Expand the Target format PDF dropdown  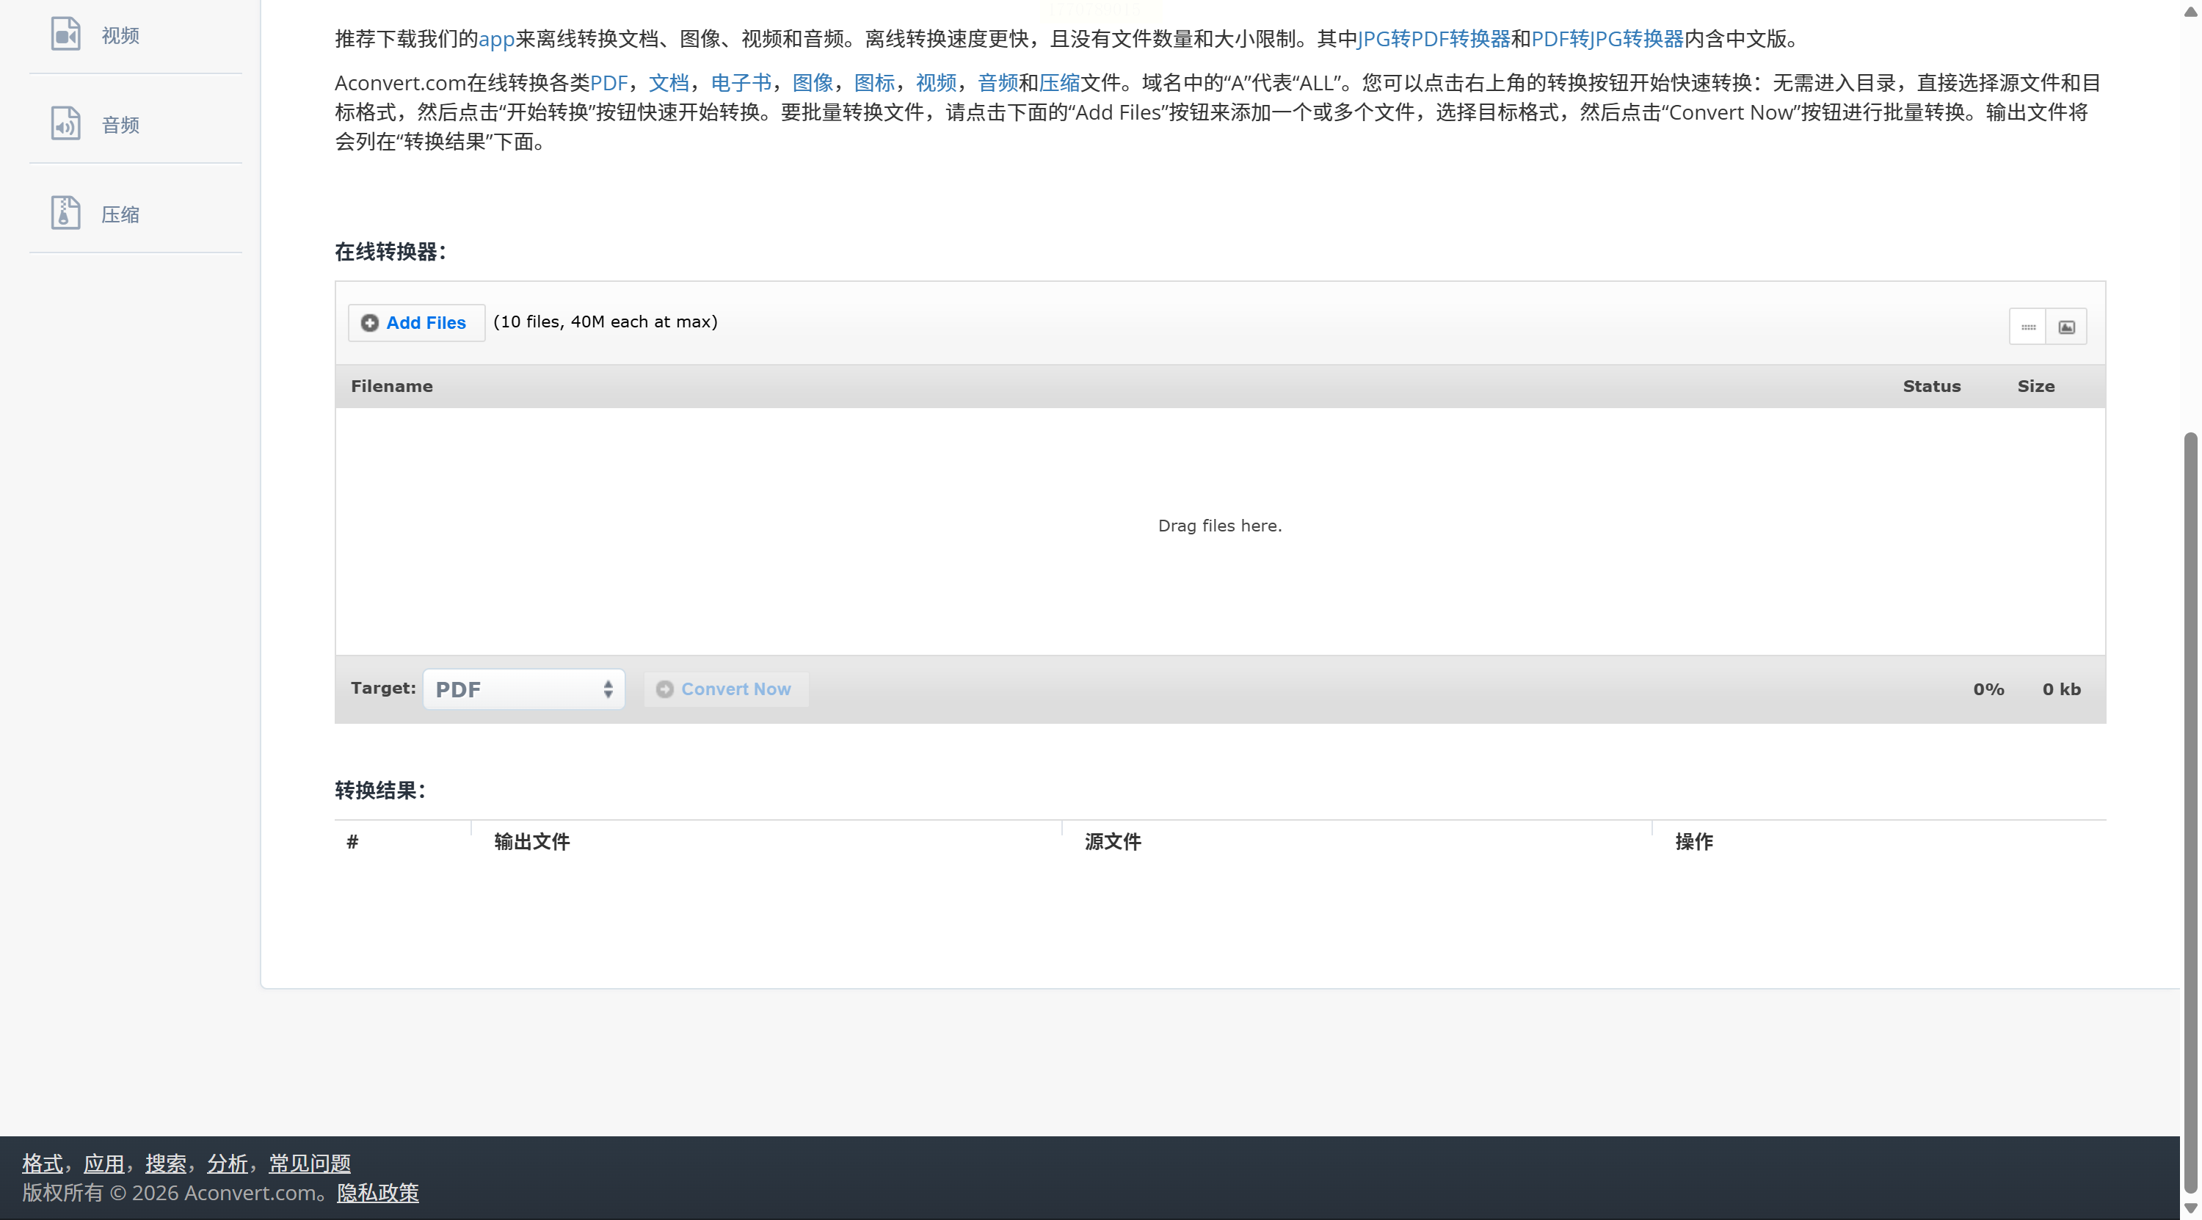coord(523,689)
